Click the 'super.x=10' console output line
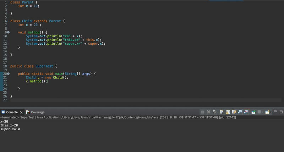 coord(10,129)
